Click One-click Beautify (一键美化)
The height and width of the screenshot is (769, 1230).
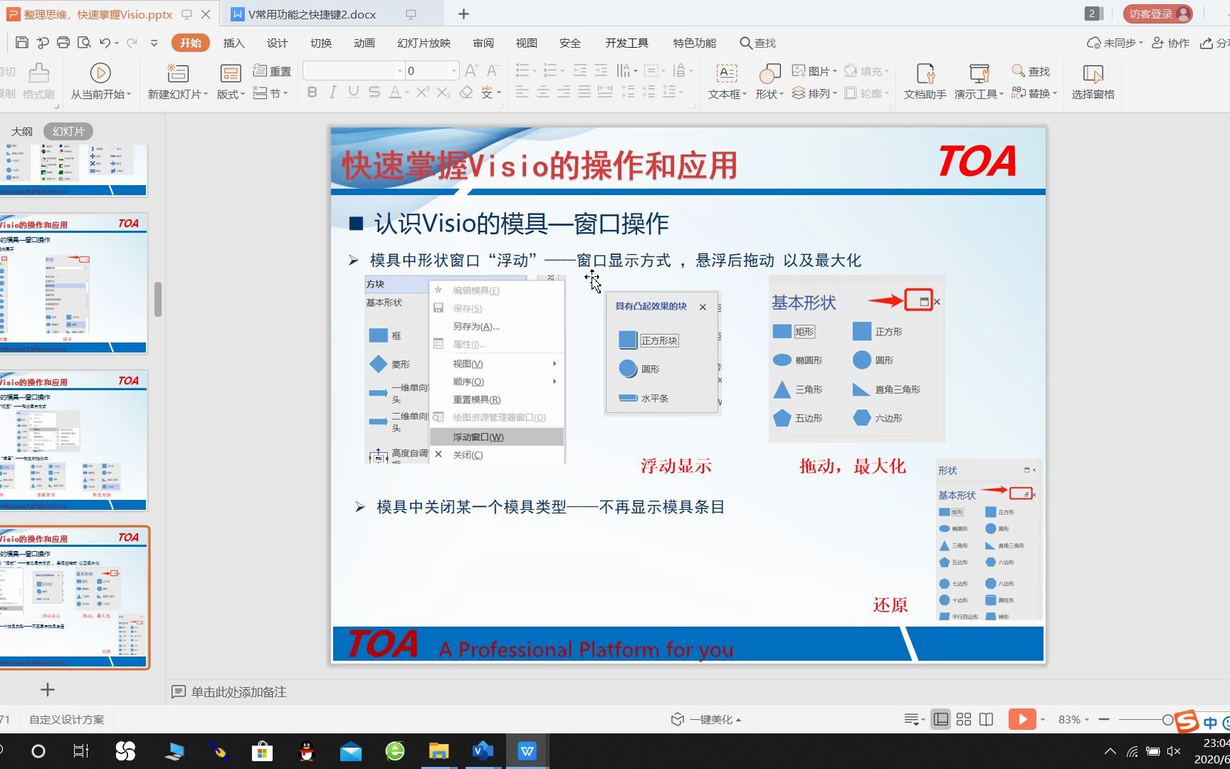706,719
